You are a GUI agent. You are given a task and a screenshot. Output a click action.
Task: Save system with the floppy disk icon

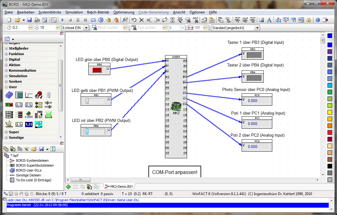point(29,20)
